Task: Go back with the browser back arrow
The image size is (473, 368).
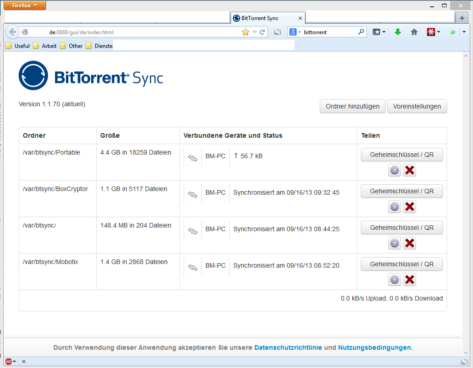Action: [x=12, y=32]
